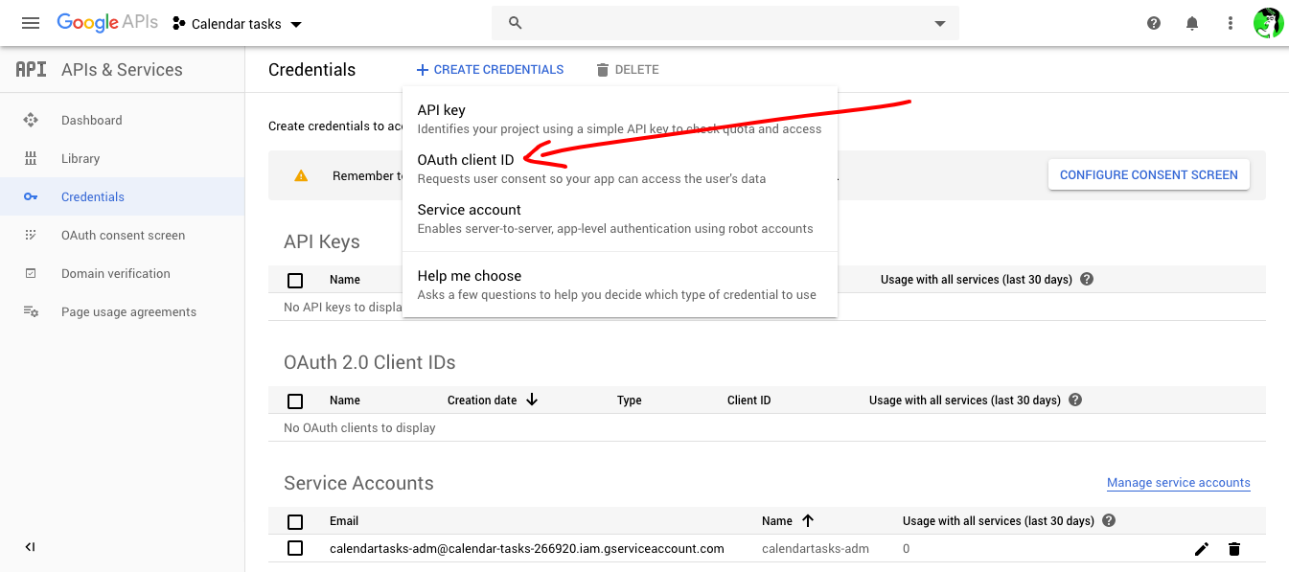Image resolution: width=1289 pixels, height=572 pixels.
Task: Click the OAuth consent screen icon
Action: 31,235
